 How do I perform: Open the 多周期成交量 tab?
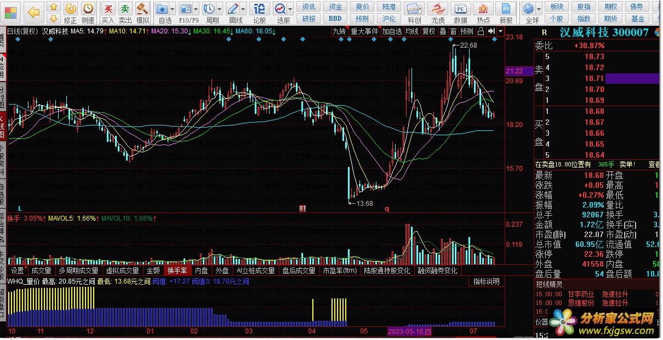(79, 270)
